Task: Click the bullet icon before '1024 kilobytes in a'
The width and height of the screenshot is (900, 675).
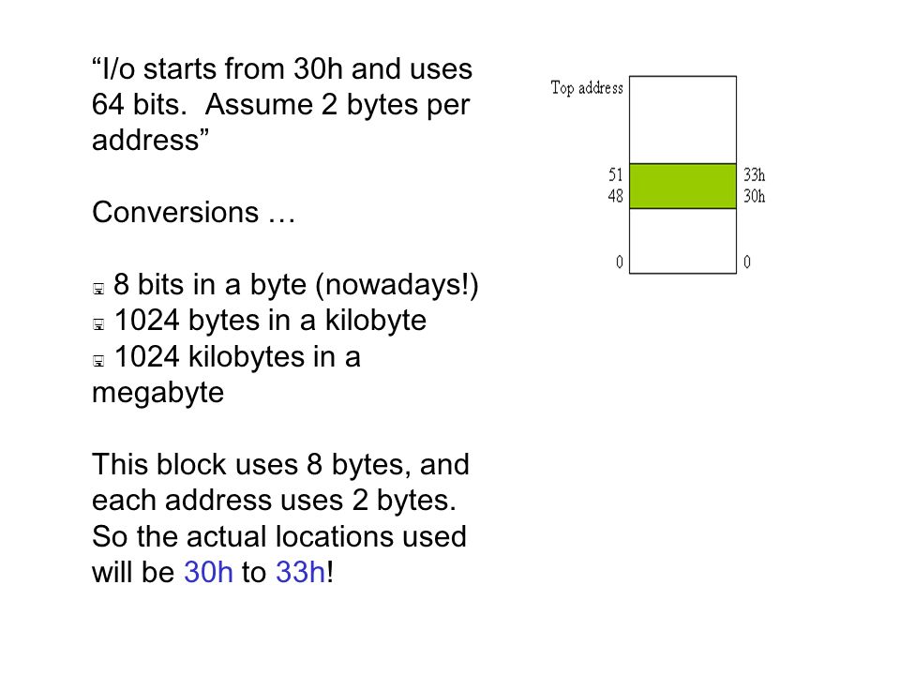Action: point(98,361)
